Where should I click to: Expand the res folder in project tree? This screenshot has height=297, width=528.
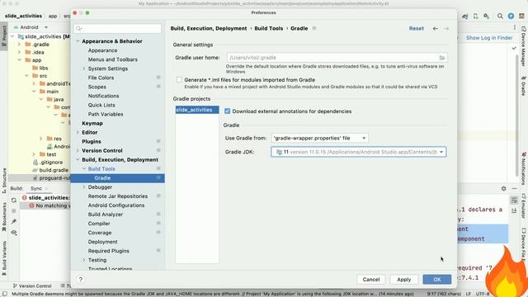pos(40,139)
